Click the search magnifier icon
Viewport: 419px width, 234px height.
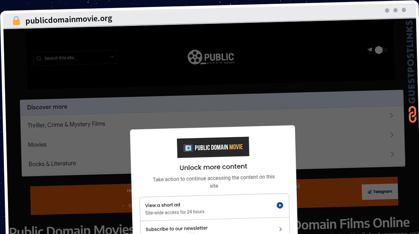click(x=39, y=58)
